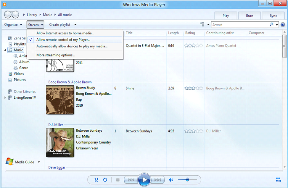288x188 pixels.
Task: Toggle the repeat playback icon
Action: click(x=105, y=180)
